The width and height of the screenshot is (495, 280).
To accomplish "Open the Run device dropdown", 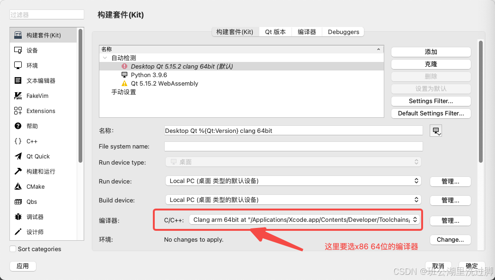I will (293, 181).
